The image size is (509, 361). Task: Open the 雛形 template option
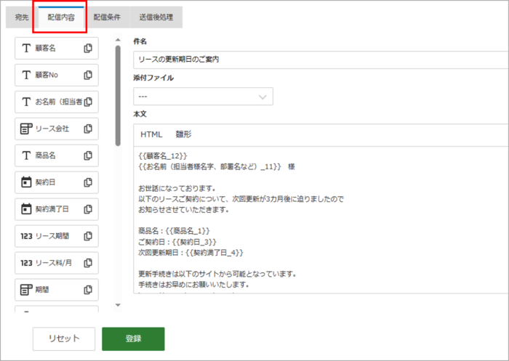tap(184, 134)
